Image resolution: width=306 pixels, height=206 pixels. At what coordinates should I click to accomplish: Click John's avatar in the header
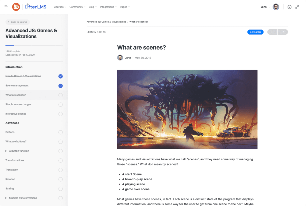276,7
